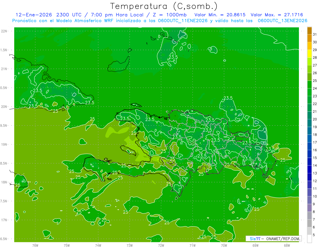The width and height of the screenshot is (322, 249).
Task: Click legend value 21
Action: pyautogui.click(x=315, y=111)
